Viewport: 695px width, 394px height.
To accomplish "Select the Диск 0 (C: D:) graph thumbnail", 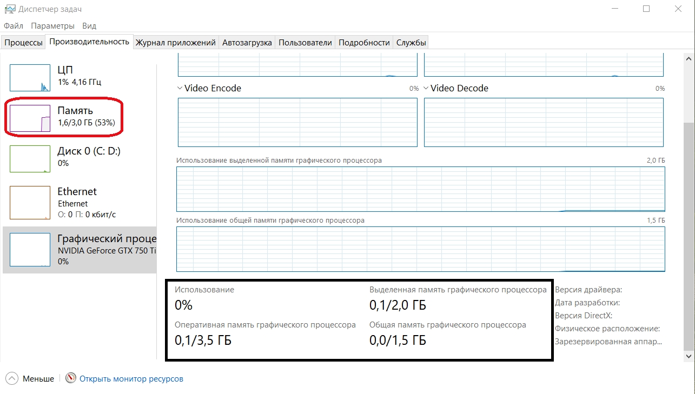I will click(x=30, y=159).
